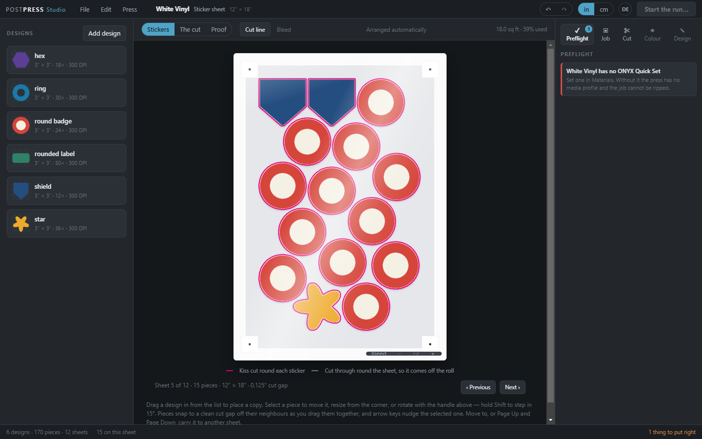The height and width of the screenshot is (439, 702).
Task: Select the round badge design icon
Action: tap(21, 125)
